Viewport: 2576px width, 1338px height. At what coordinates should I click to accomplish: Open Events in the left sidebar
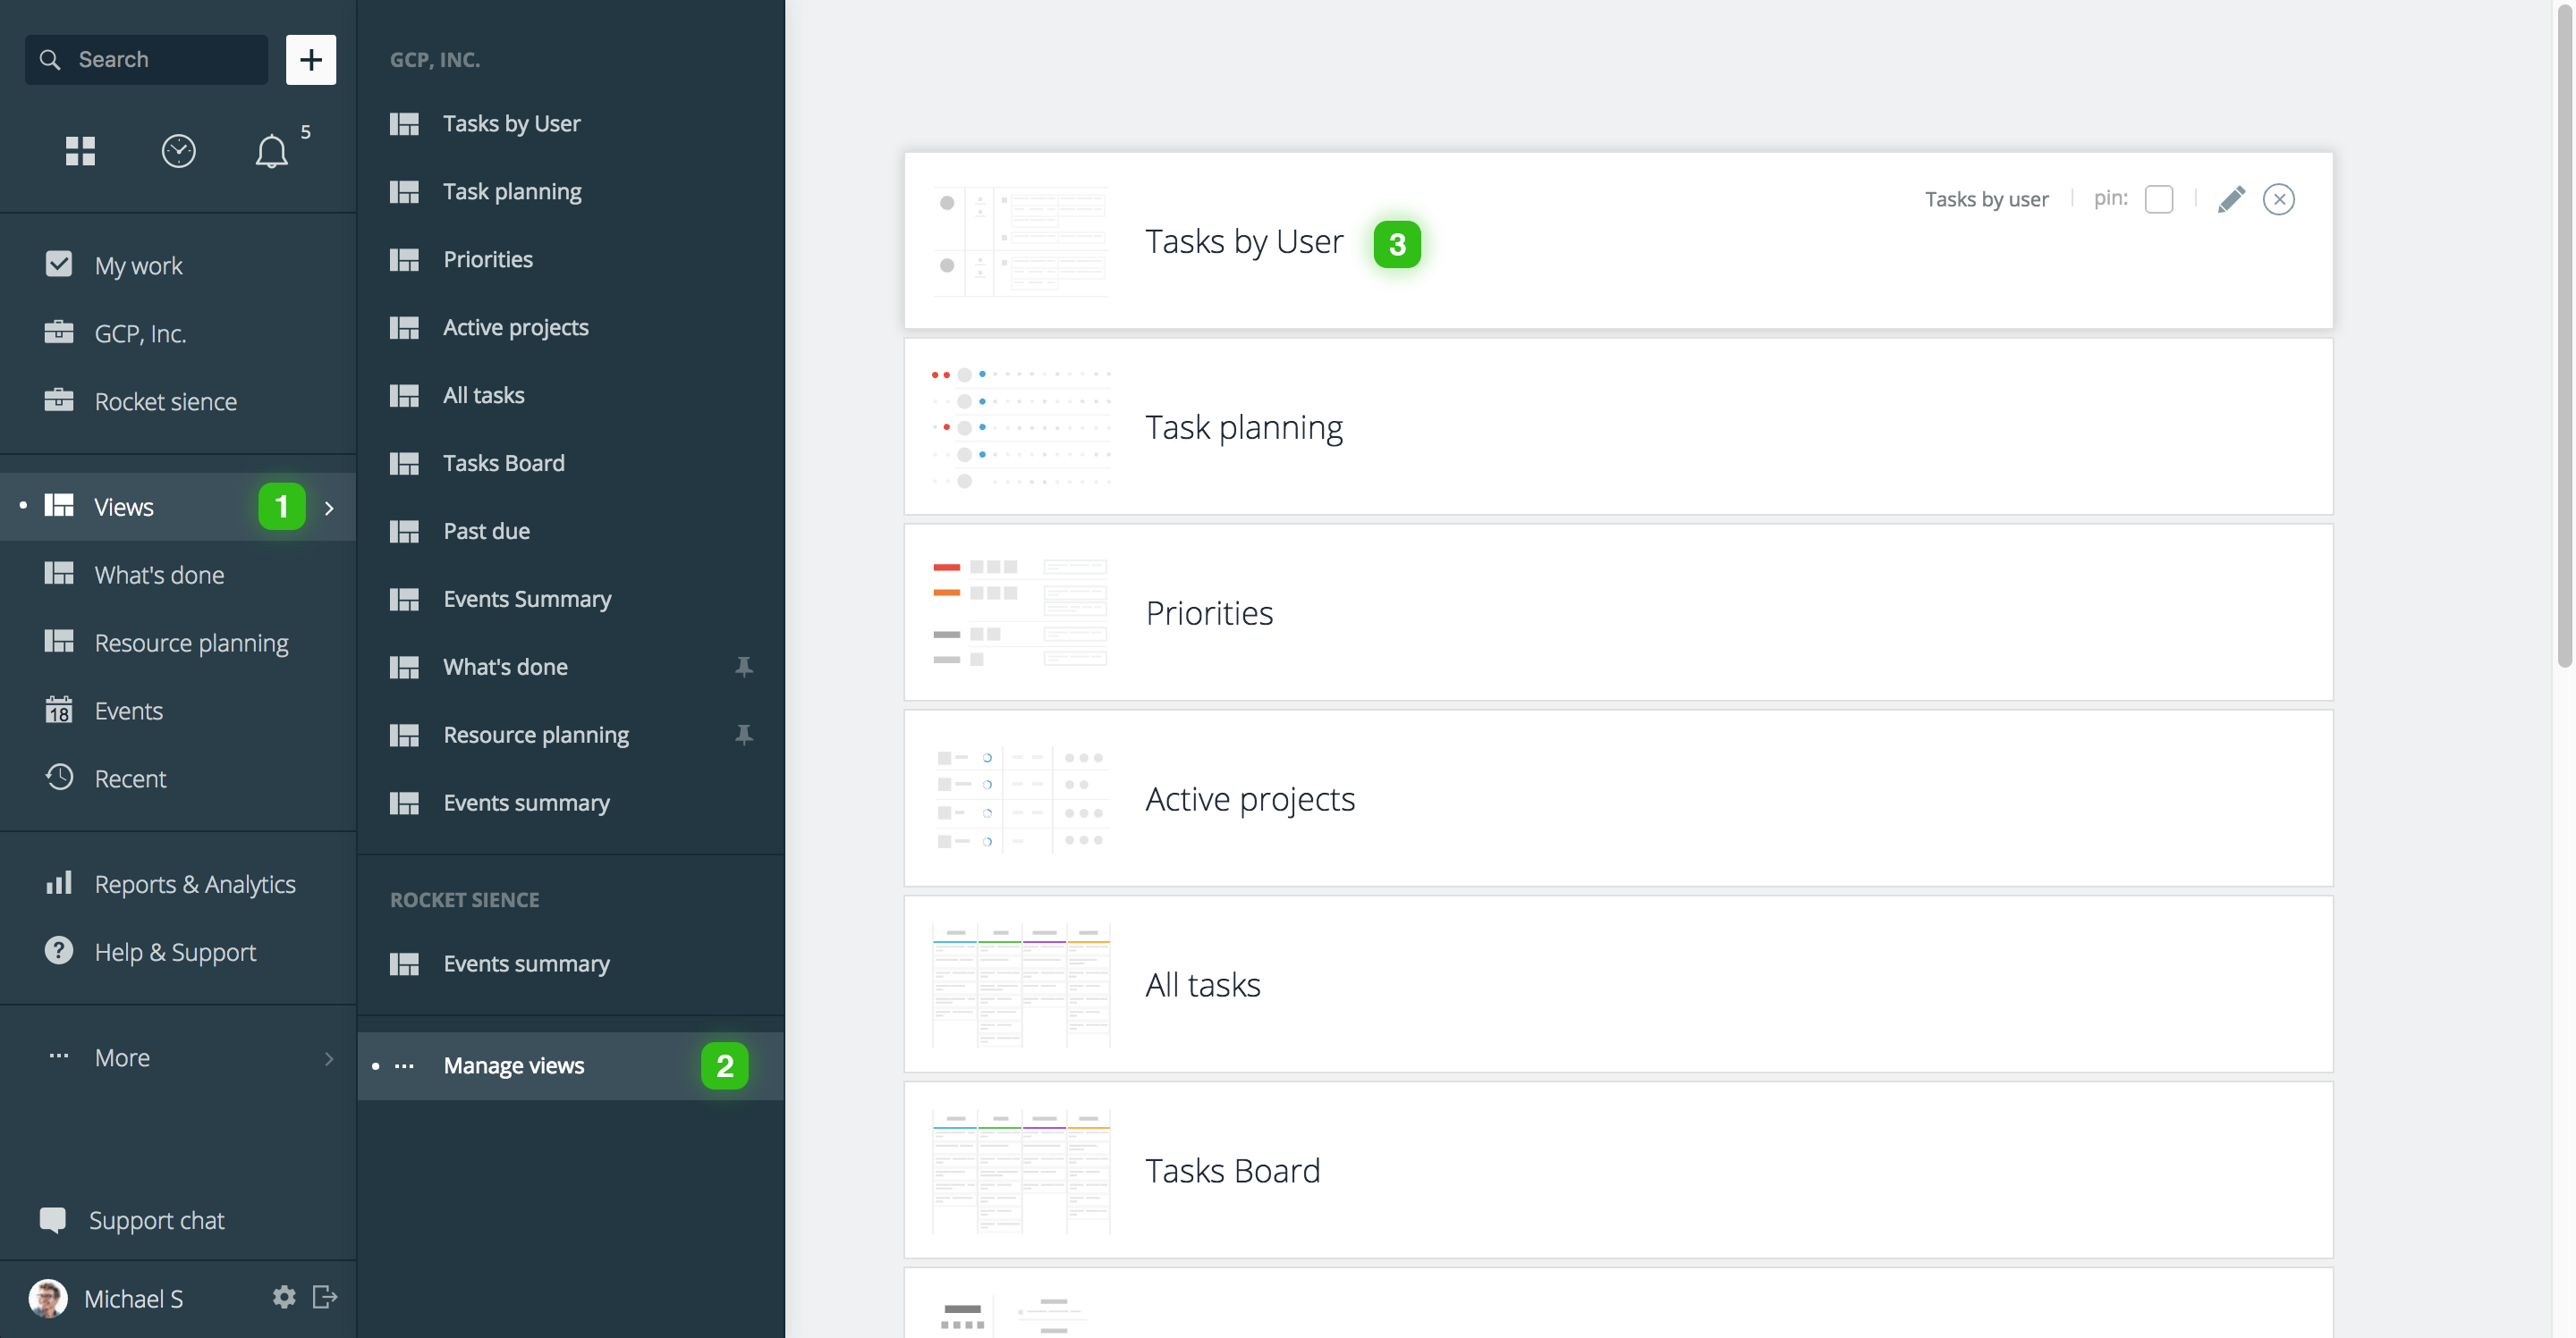(178, 711)
